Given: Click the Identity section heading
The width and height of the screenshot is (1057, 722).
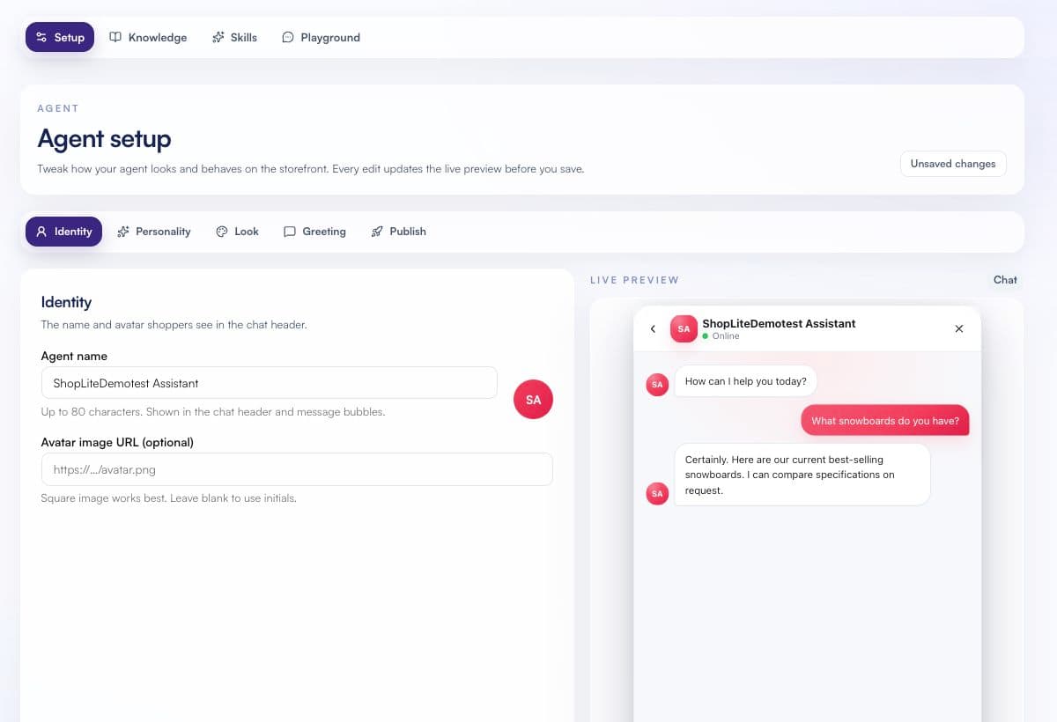Looking at the screenshot, I should coord(66,302).
